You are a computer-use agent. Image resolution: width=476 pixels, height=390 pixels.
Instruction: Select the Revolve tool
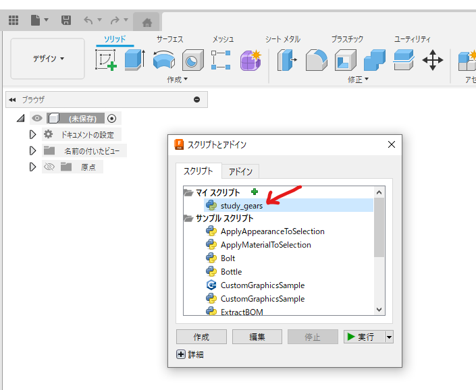(163, 61)
